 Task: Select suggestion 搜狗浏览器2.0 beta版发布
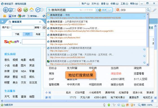(96, 29)
